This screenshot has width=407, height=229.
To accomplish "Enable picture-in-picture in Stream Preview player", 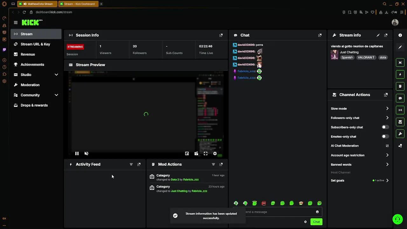I will (187, 154).
